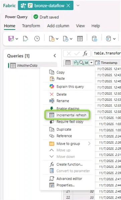Click the data source settings cylinder-gear icon
Image resolution: width=121 pixels, height=200 pixels.
(x=95, y=39)
